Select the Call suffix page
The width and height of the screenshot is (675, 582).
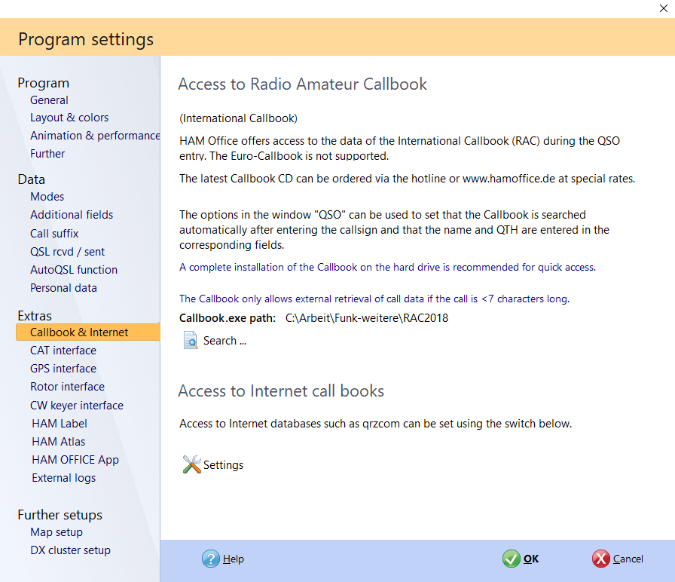(x=54, y=234)
